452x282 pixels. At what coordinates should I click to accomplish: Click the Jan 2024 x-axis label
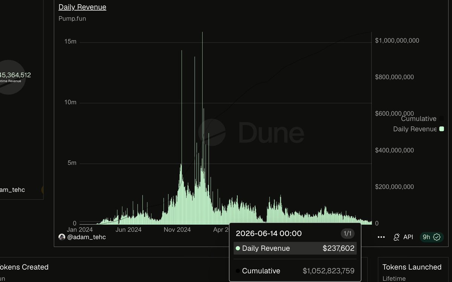click(x=80, y=229)
